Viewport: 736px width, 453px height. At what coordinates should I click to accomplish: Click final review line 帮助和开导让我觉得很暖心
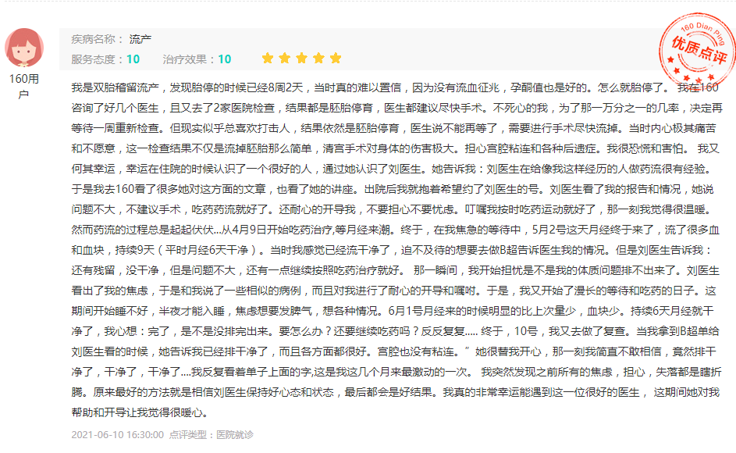click(x=140, y=412)
